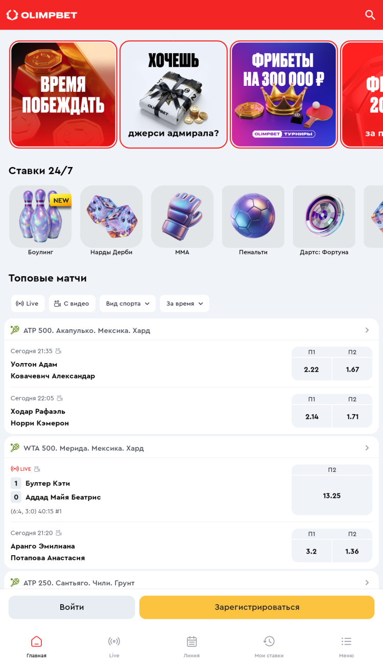Switch to the Линия tab
Screen dimensions: 383x668
point(192,647)
